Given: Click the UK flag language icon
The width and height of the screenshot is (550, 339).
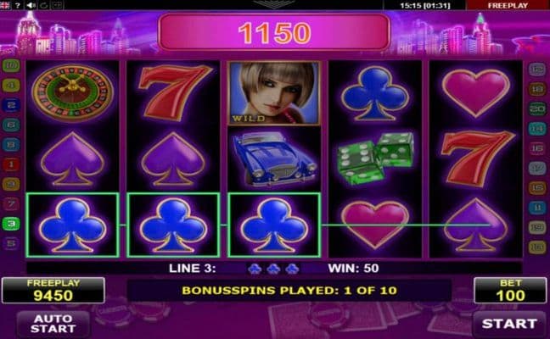Looking at the screenshot, I should pos(5,5).
